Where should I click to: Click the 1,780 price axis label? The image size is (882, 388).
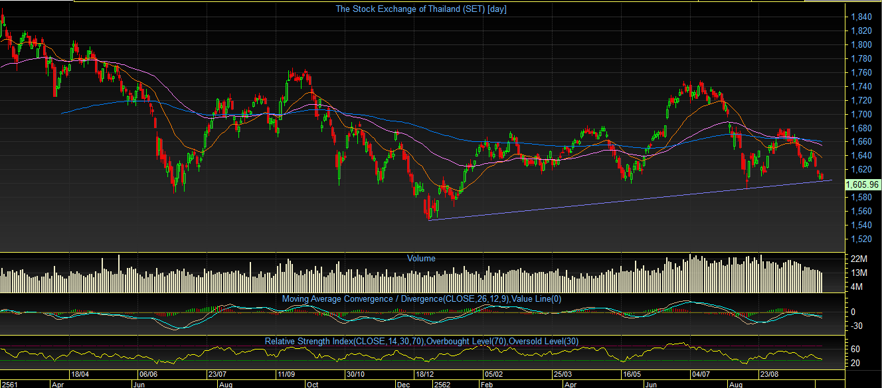click(861, 58)
